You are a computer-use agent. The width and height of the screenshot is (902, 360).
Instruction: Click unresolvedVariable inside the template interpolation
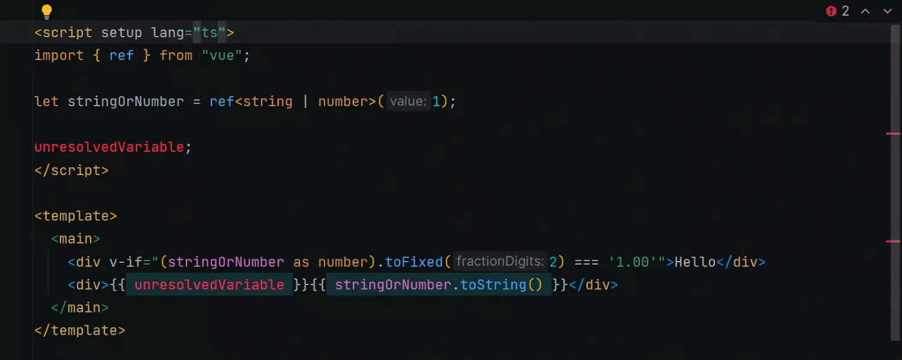209,284
